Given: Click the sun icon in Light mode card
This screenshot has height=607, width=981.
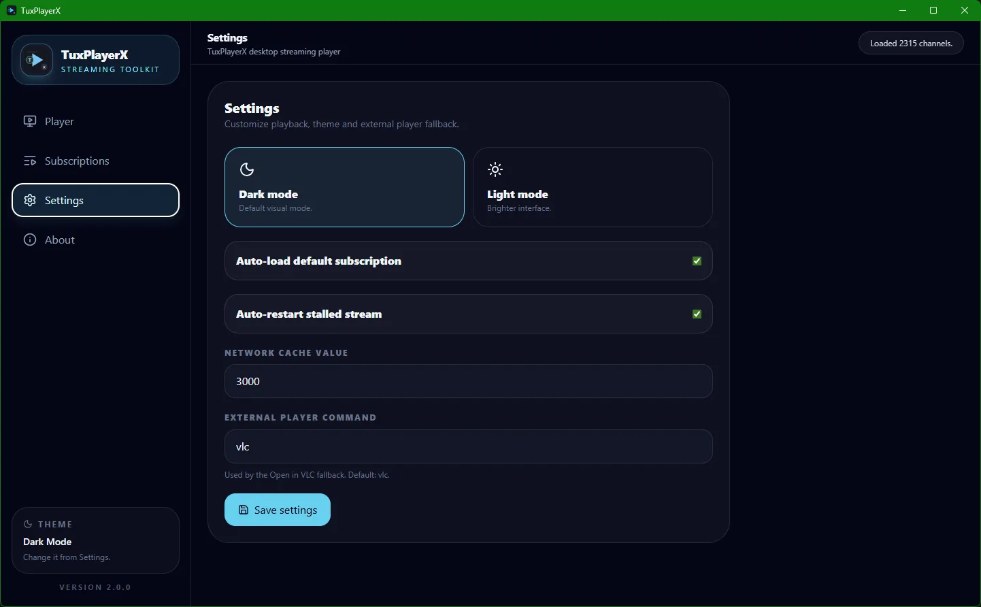Looking at the screenshot, I should tap(495, 169).
